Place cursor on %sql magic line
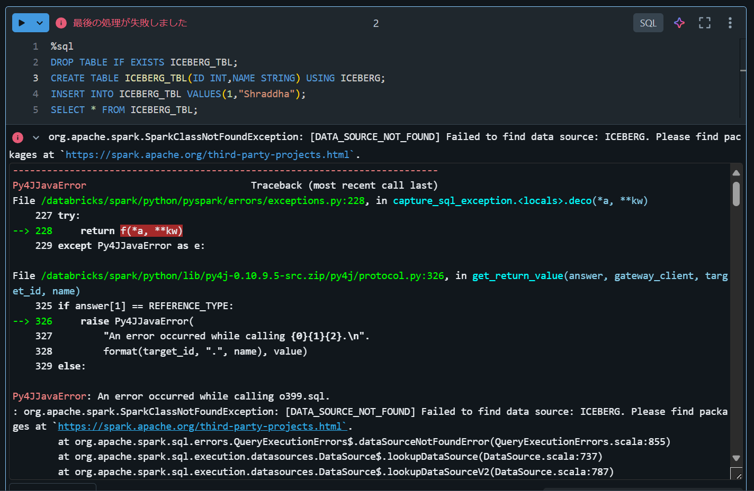 [62, 47]
